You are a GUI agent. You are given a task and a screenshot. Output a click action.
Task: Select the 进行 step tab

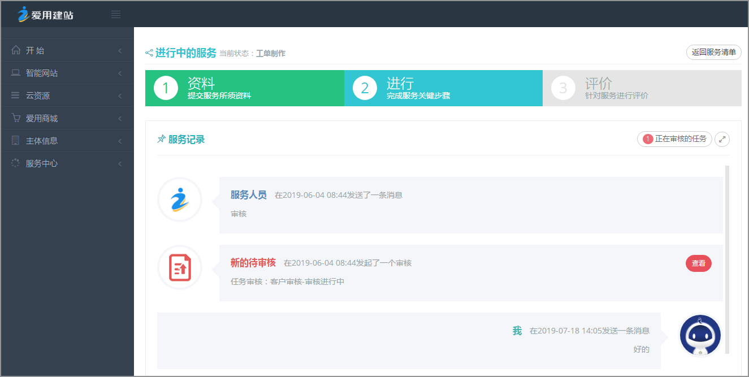[x=443, y=88]
